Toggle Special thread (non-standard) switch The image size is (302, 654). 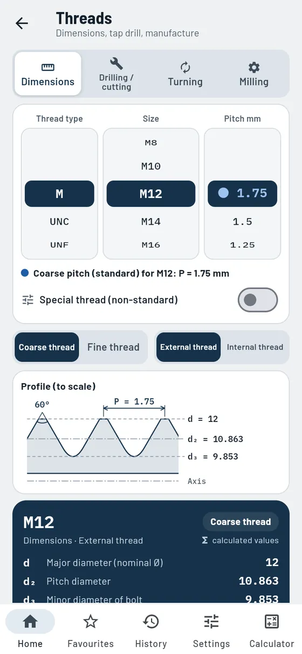(x=258, y=300)
